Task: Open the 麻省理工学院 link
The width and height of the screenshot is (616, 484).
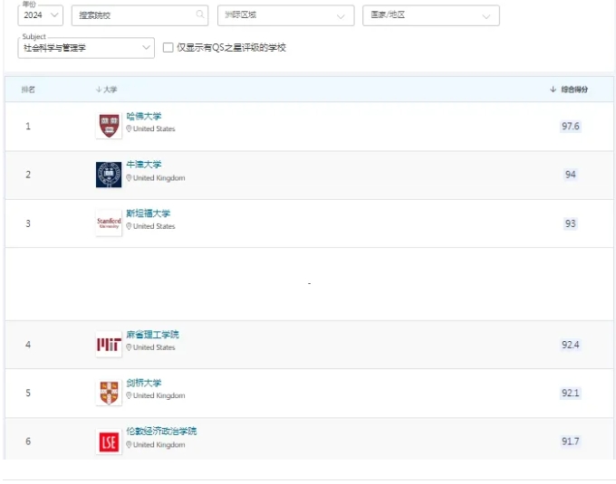Action: (152, 334)
